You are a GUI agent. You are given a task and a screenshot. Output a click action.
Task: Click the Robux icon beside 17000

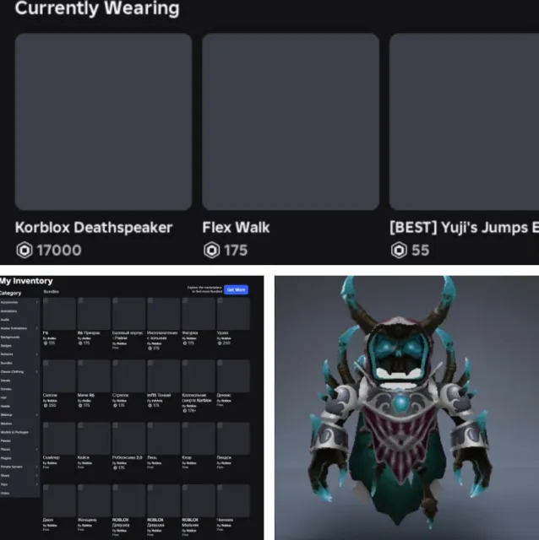point(24,250)
